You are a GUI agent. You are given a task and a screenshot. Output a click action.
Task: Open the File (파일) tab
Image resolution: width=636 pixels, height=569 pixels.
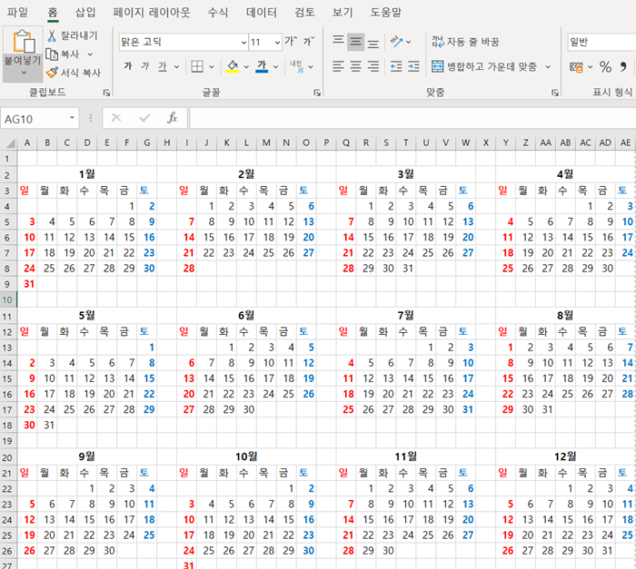click(17, 12)
